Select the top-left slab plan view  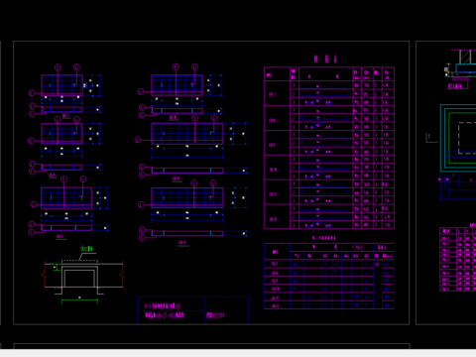(61, 85)
